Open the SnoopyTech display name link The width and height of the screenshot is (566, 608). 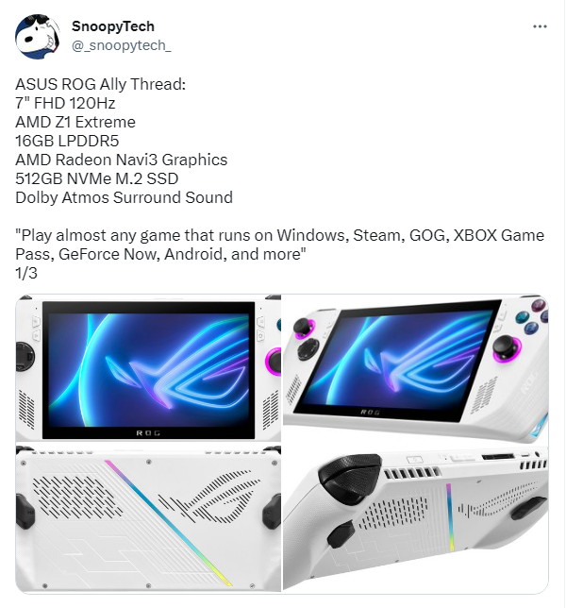point(113,26)
